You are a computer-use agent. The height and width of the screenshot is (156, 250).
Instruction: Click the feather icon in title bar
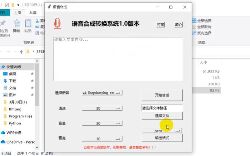[x=49, y=7]
